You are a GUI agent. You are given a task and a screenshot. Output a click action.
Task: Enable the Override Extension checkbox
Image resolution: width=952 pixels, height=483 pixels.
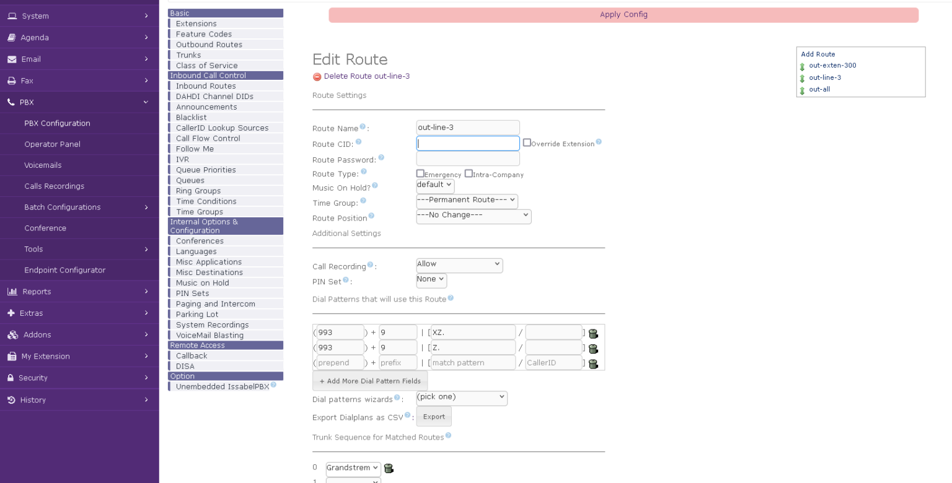[527, 142]
